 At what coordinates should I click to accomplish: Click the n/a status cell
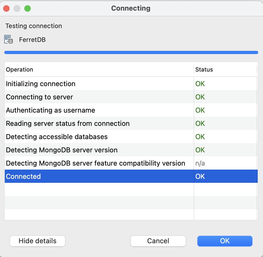pos(200,163)
